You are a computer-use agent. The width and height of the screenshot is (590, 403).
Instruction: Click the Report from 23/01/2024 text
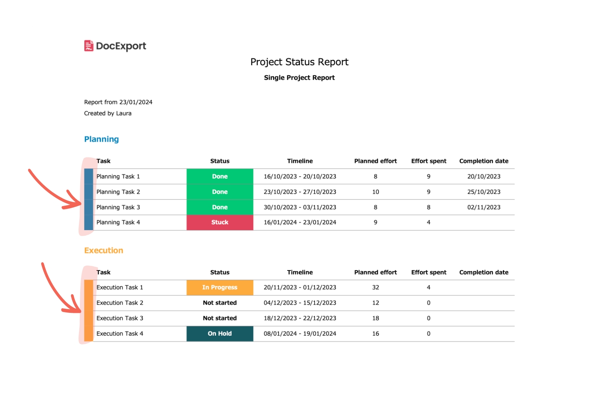[x=118, y=102]
